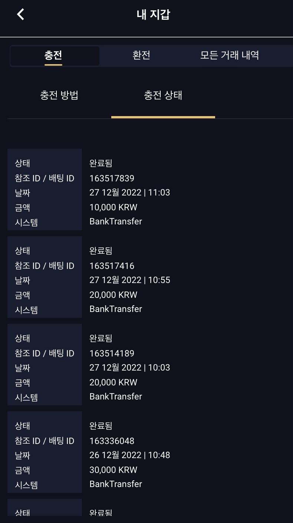The image size is (293, 523).
Task: Click date 27 12월 2022 | 10:55
Action: pyautogui.click(x=129, y=280)
